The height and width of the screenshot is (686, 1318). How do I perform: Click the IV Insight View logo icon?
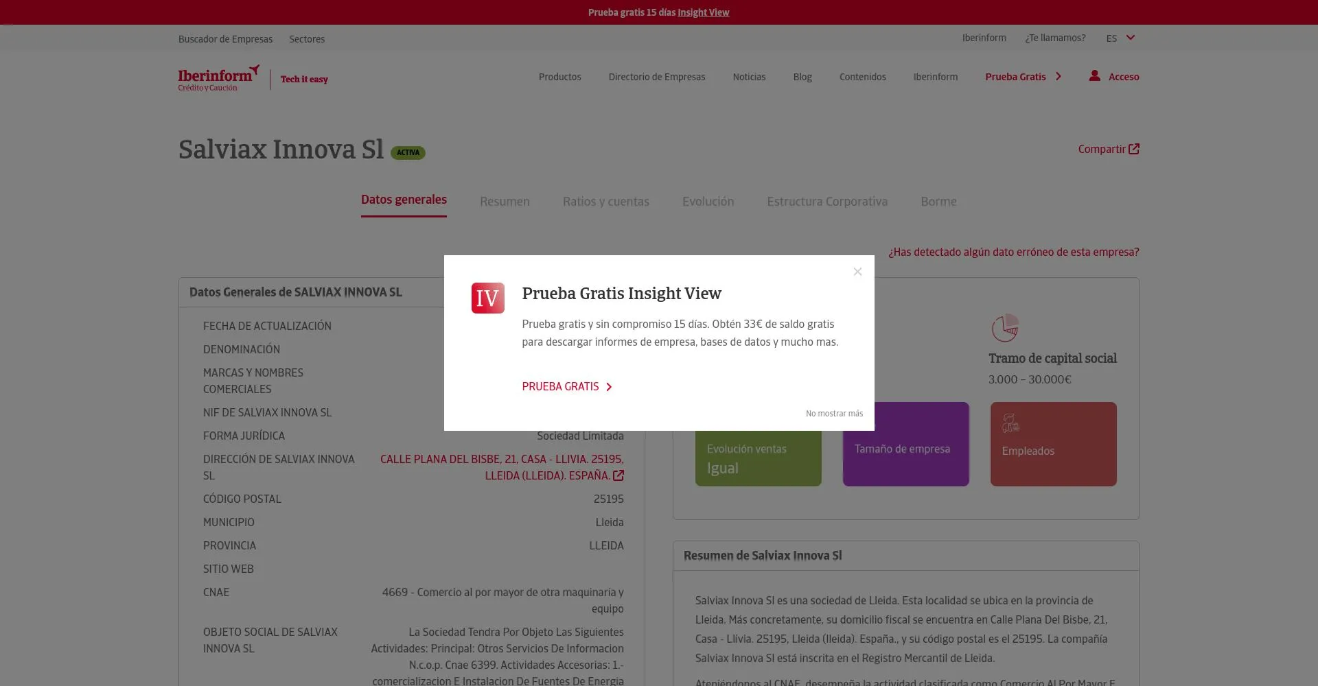487,298
